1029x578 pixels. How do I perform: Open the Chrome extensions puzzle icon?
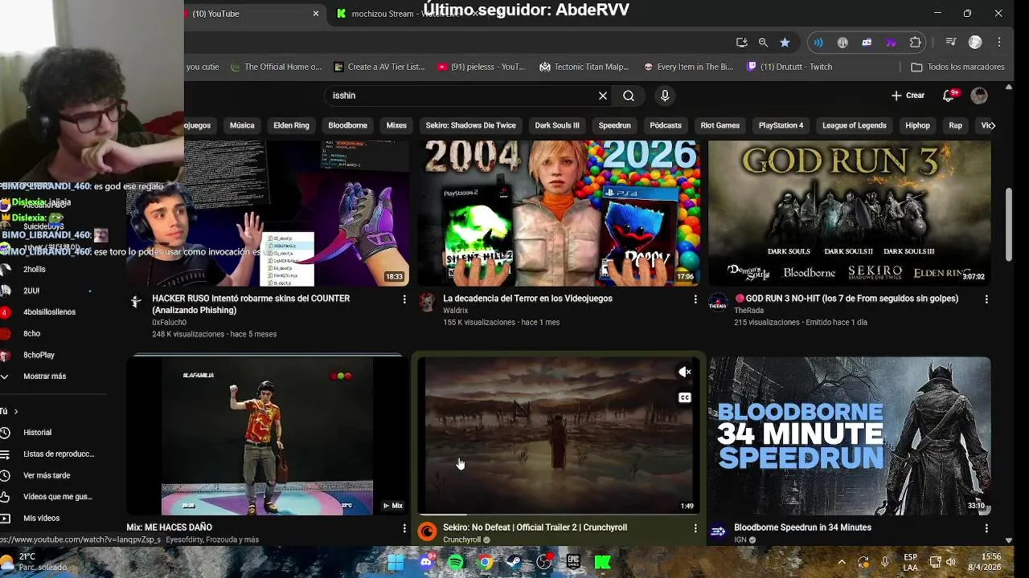pyautogui.click(x=916, y=43)
